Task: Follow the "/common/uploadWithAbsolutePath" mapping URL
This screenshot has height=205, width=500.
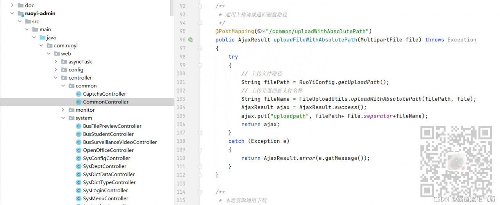Action: [x=317, y=31]
